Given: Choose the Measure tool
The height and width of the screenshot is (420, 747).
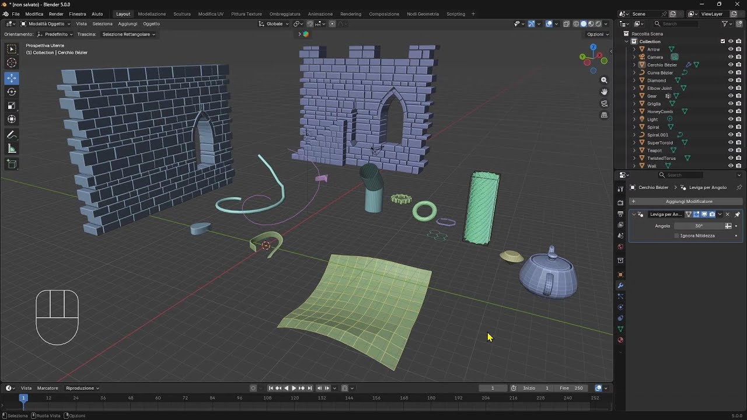Looking at the screenshot, I should coord(12,149).
